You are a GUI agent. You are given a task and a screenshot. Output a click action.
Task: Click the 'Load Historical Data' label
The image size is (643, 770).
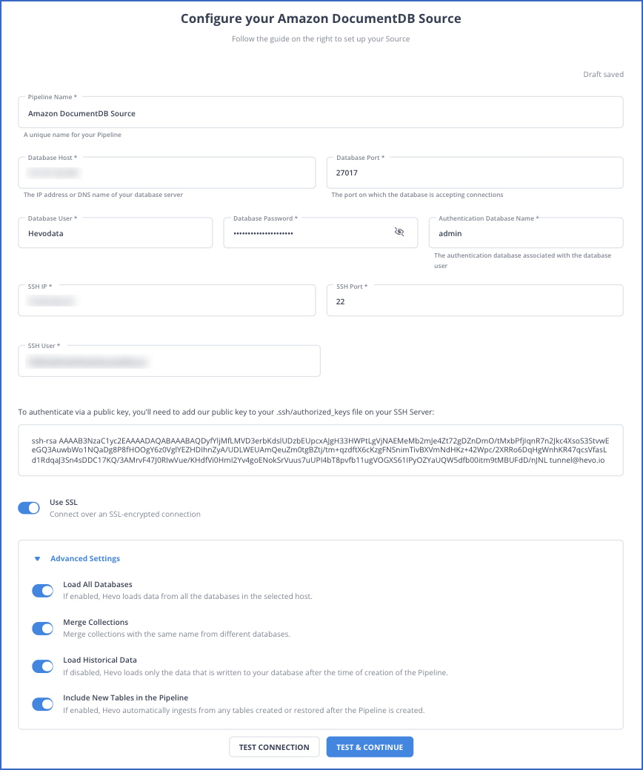[x=100, y=660]
